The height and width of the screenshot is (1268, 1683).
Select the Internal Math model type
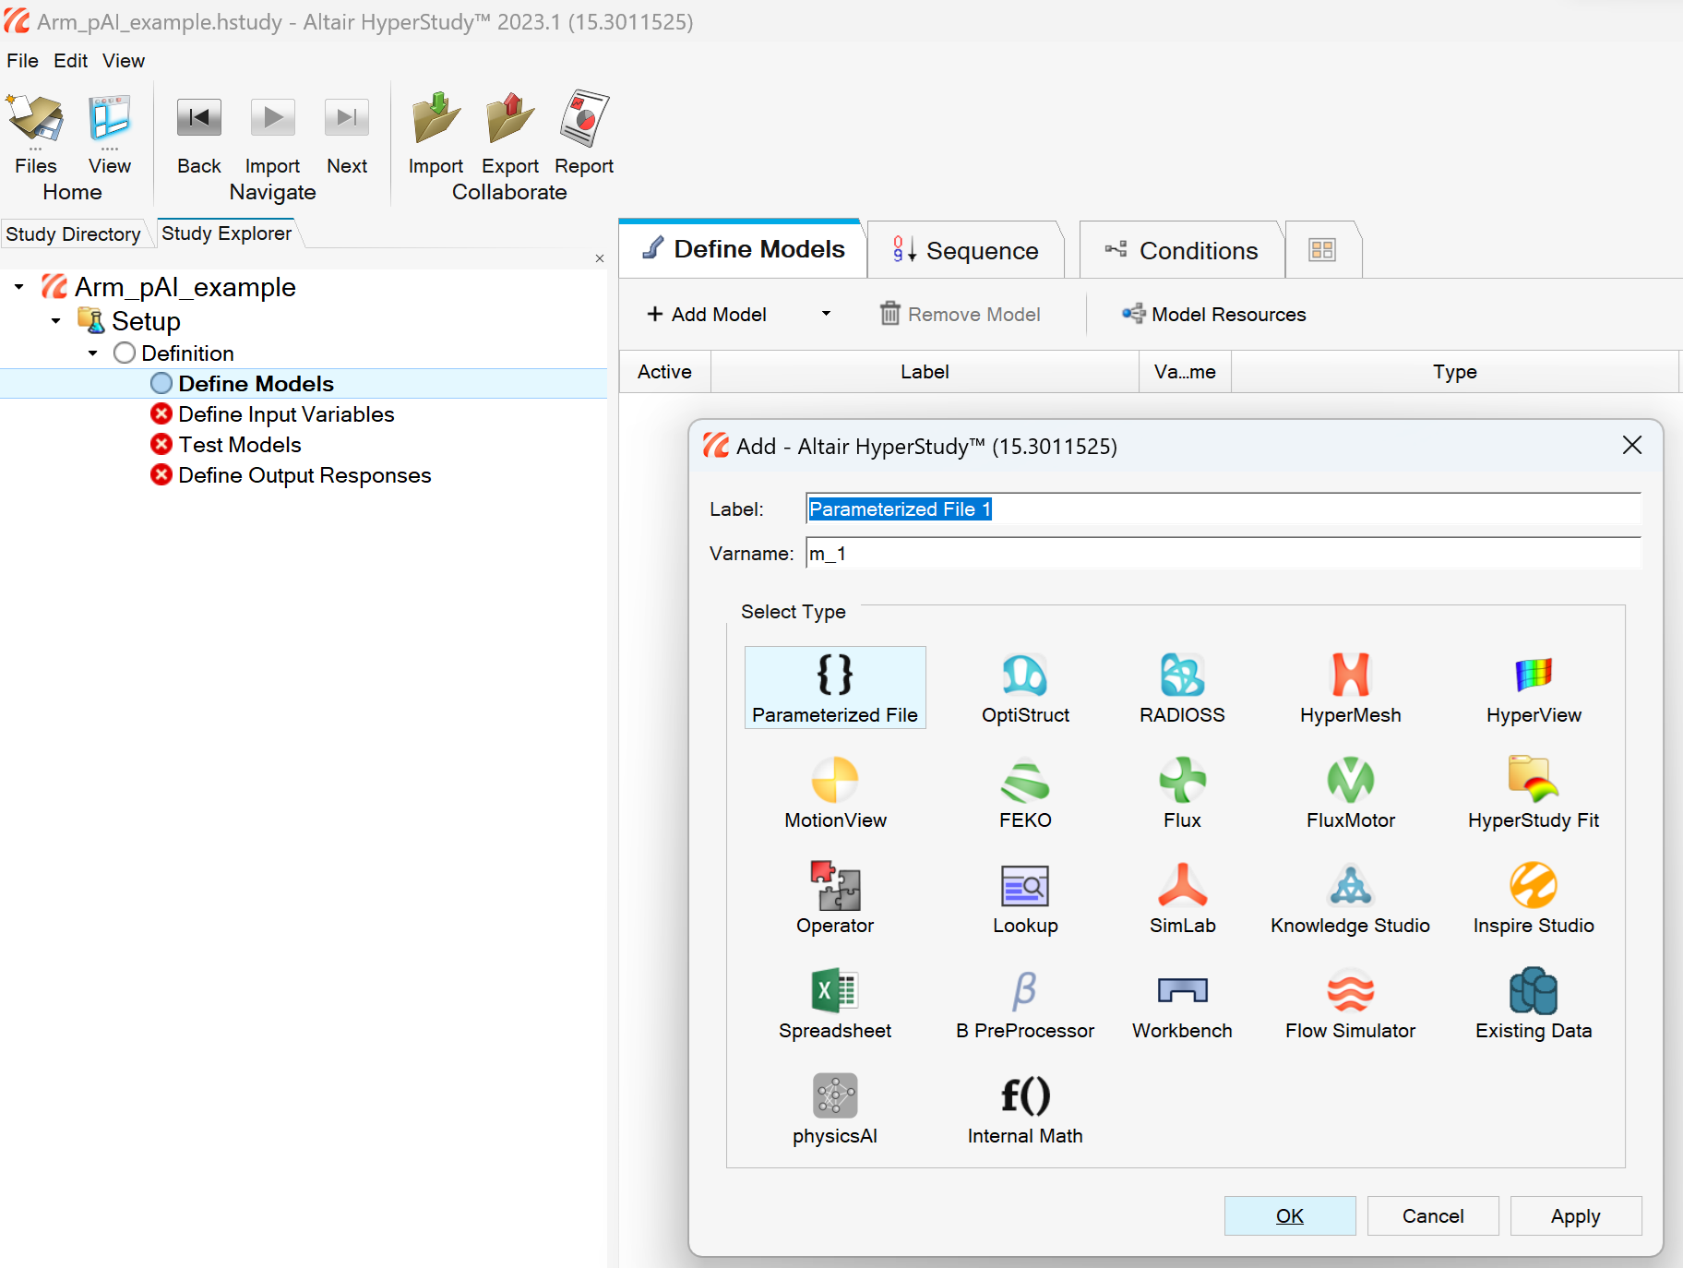click(1025, 1108)
